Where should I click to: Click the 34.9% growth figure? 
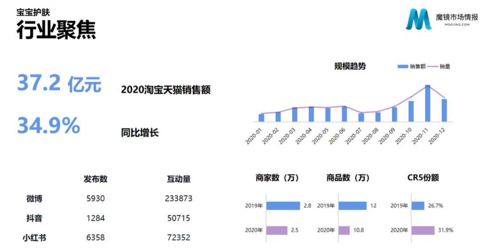[49, 125]
